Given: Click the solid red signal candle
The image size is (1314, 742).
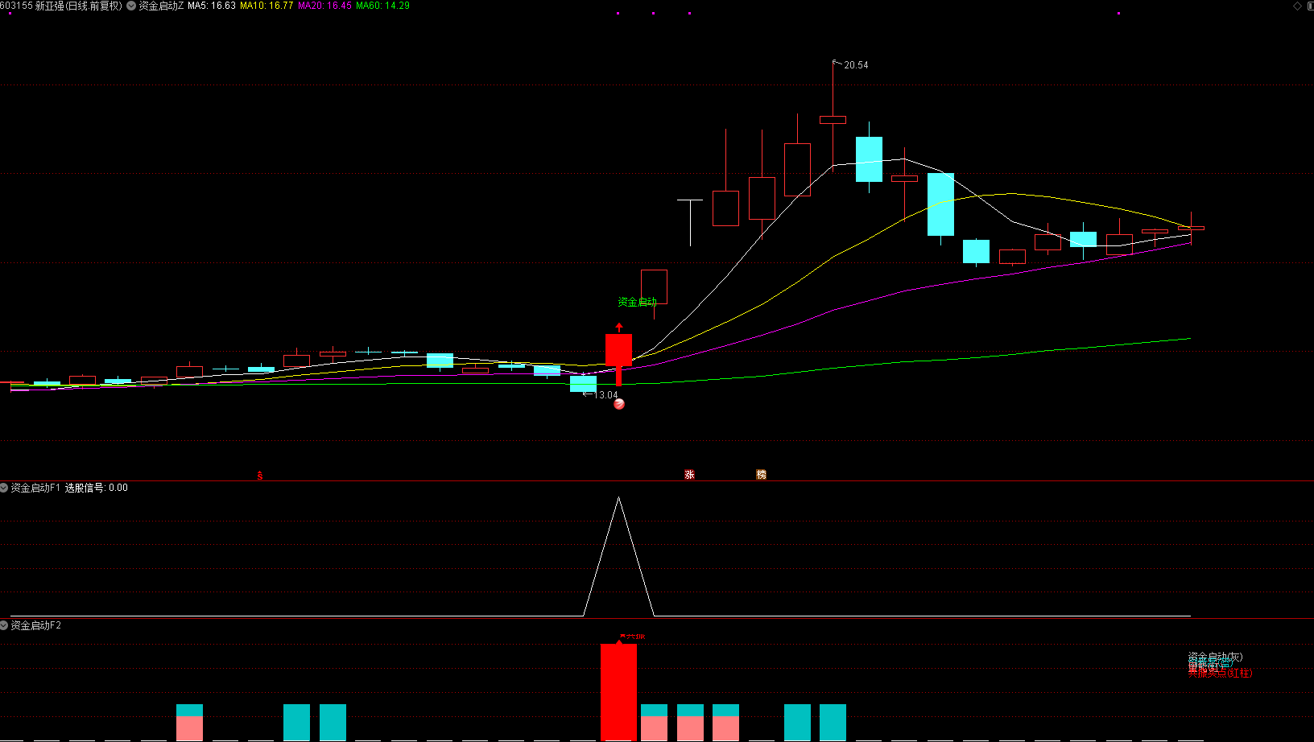Looking at the screenshot, I should pos(618,350).
